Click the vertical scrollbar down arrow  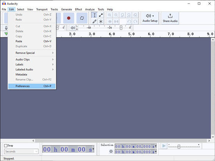tap(213, 137)
